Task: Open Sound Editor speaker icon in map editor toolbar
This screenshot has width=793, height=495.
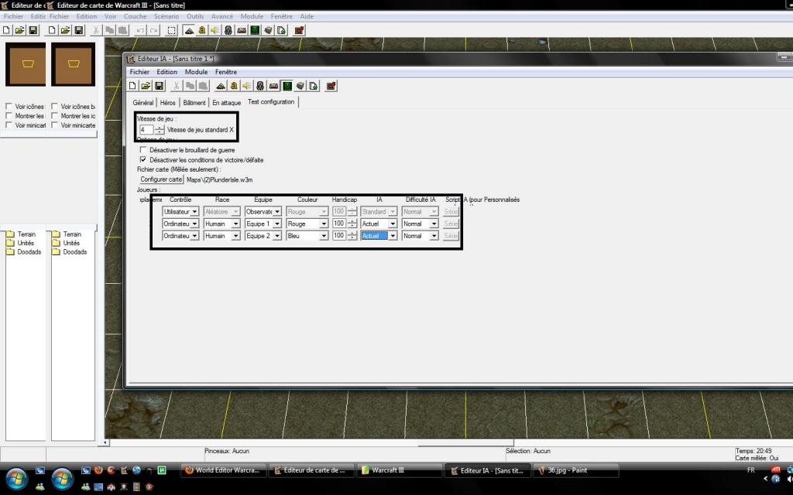Action: coord(215,30)
